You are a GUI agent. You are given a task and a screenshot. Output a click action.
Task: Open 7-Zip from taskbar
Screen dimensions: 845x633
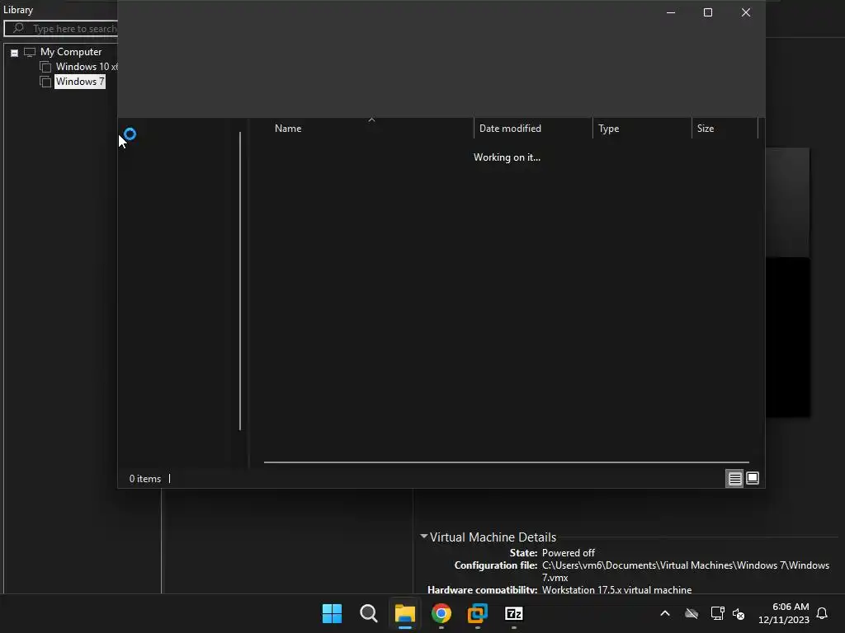click(513, 613)
